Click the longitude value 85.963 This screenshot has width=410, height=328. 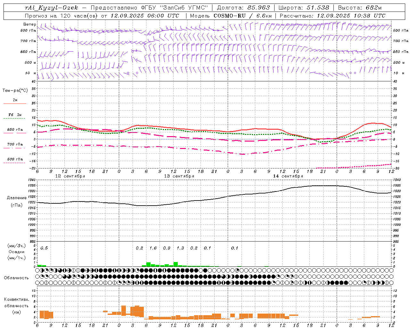point(259,8)
